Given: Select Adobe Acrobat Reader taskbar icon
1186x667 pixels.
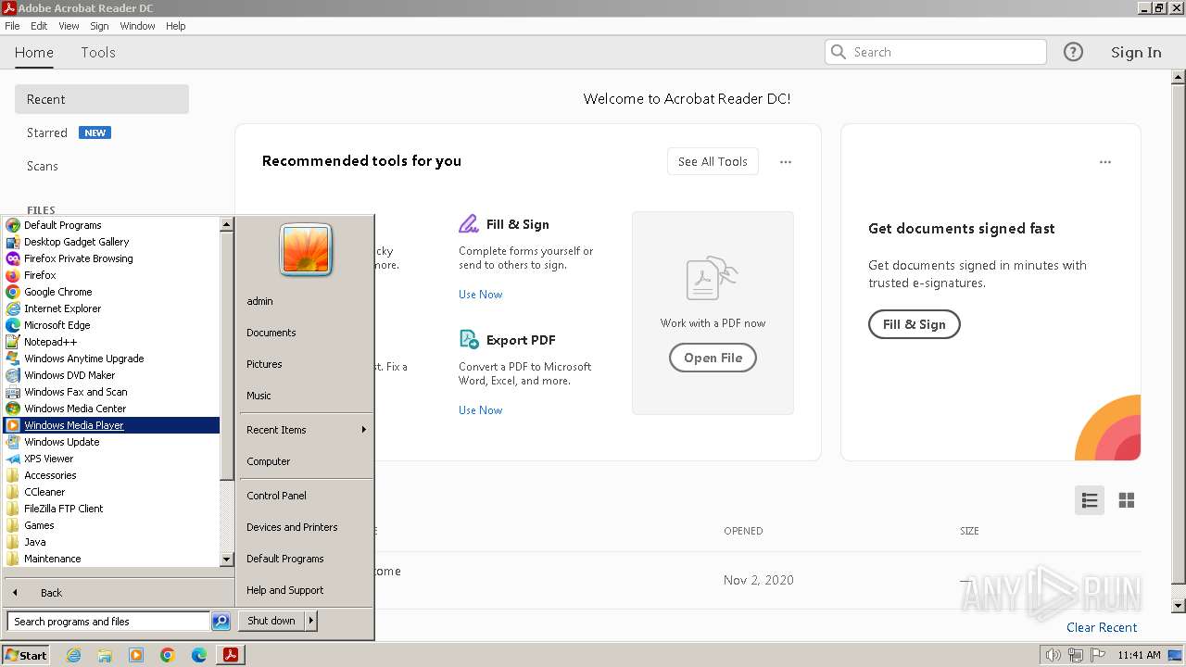Looking at the screenshot, I should 231,655.
